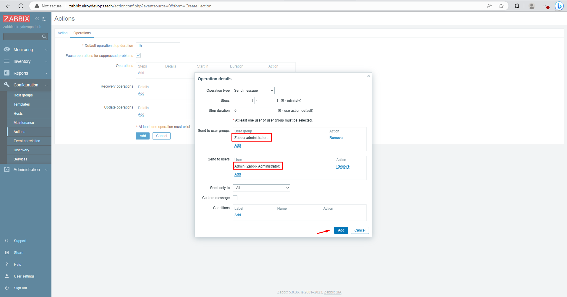567x297 pixels.
Task: Click the Steps from input field
Action: click(244, 101)
